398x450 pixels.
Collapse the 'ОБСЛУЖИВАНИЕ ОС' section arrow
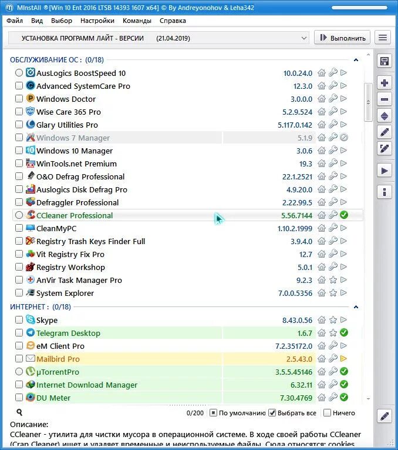[356, 60]
